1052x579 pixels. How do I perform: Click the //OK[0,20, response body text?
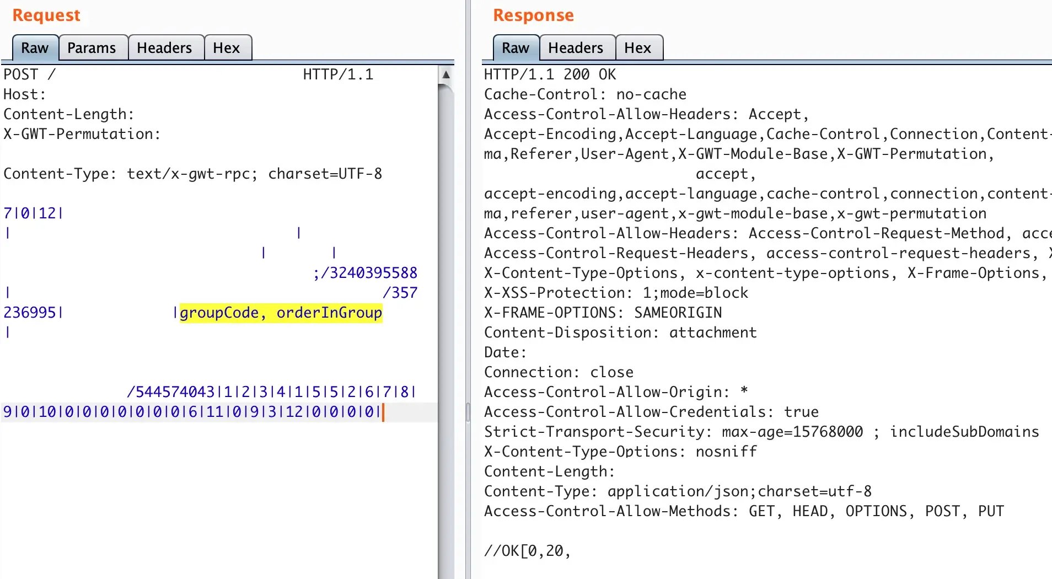coord(527,551)
